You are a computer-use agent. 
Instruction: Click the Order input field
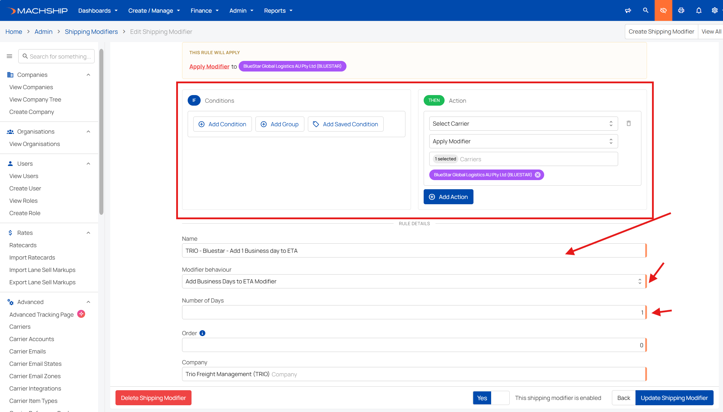[x=414, y=345]
